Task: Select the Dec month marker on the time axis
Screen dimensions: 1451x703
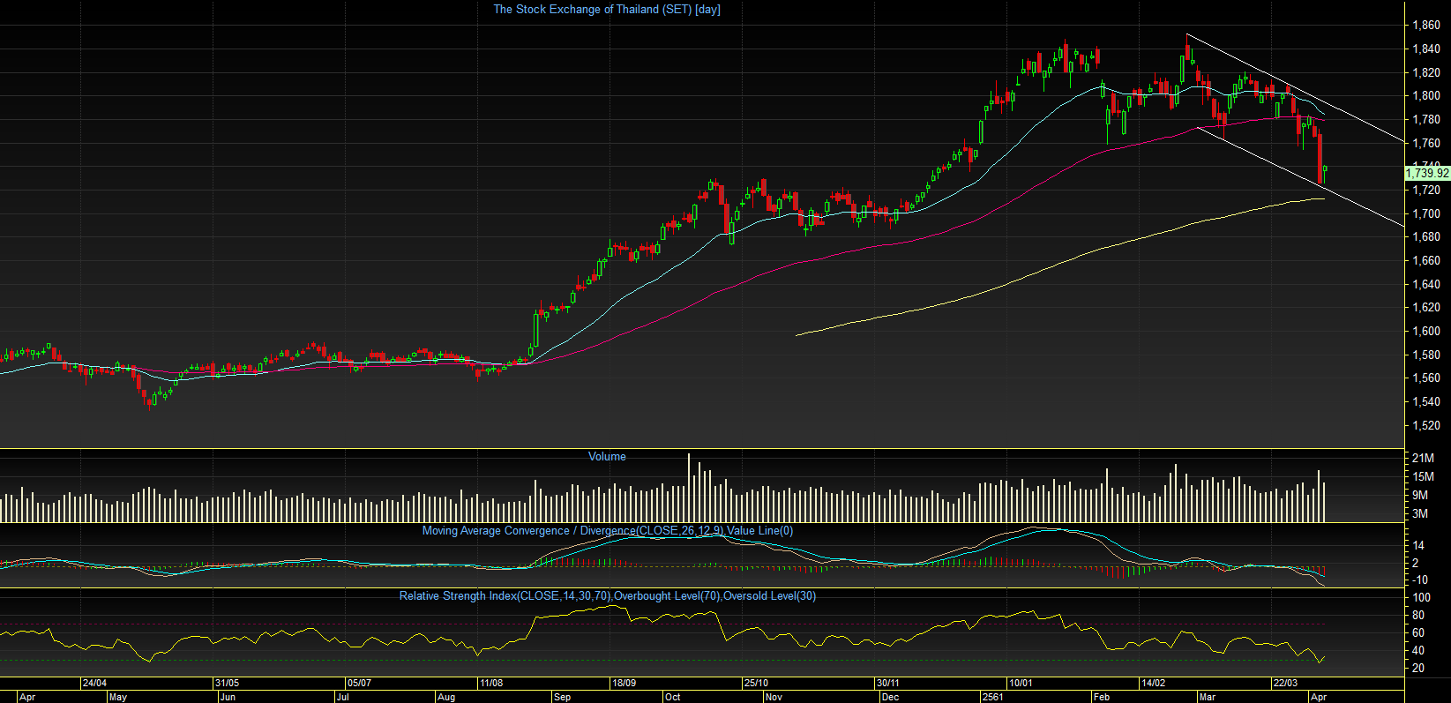Action: coord(890,697)
